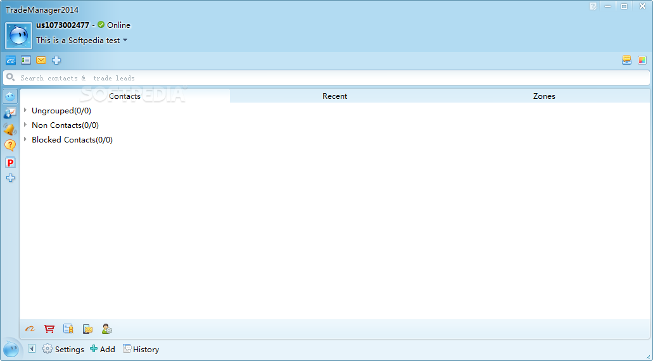Screen dimensions: 653x361
Task: Open the mobile phone message icon
Action: tap(88, 329)
